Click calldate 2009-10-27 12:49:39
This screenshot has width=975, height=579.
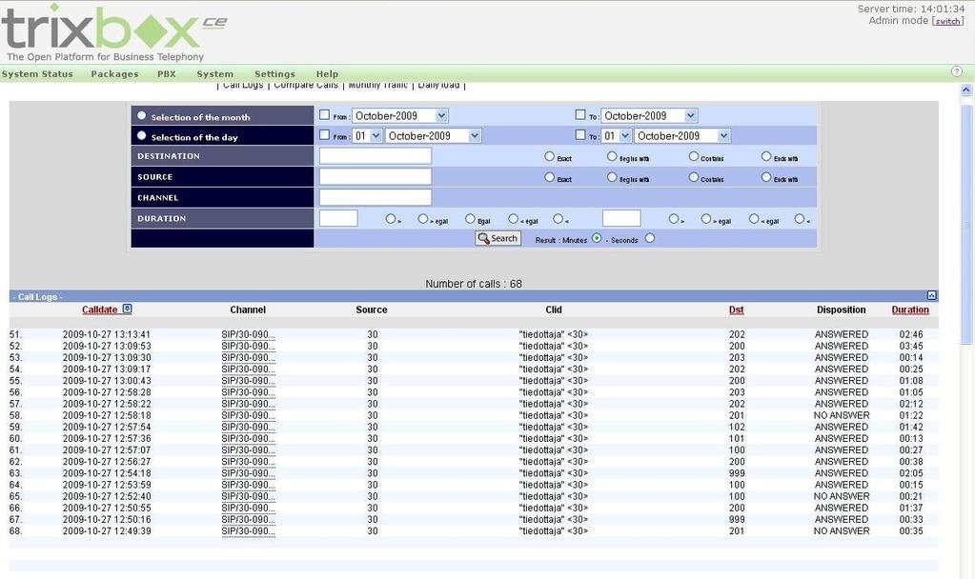coord(107,531)
